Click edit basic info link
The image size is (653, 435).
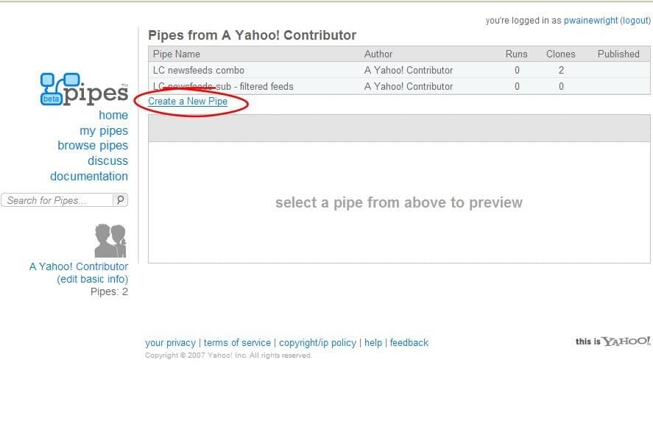[x=93, y=279]
